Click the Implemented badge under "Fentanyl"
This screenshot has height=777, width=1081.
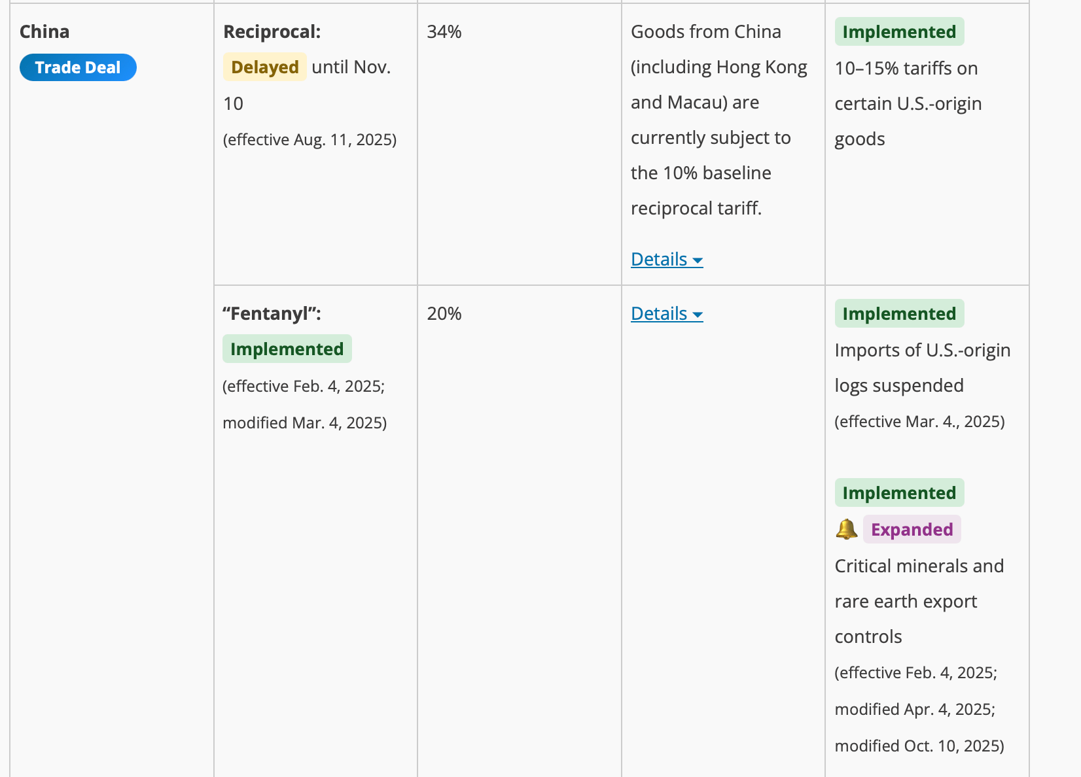tap(287, 349)
